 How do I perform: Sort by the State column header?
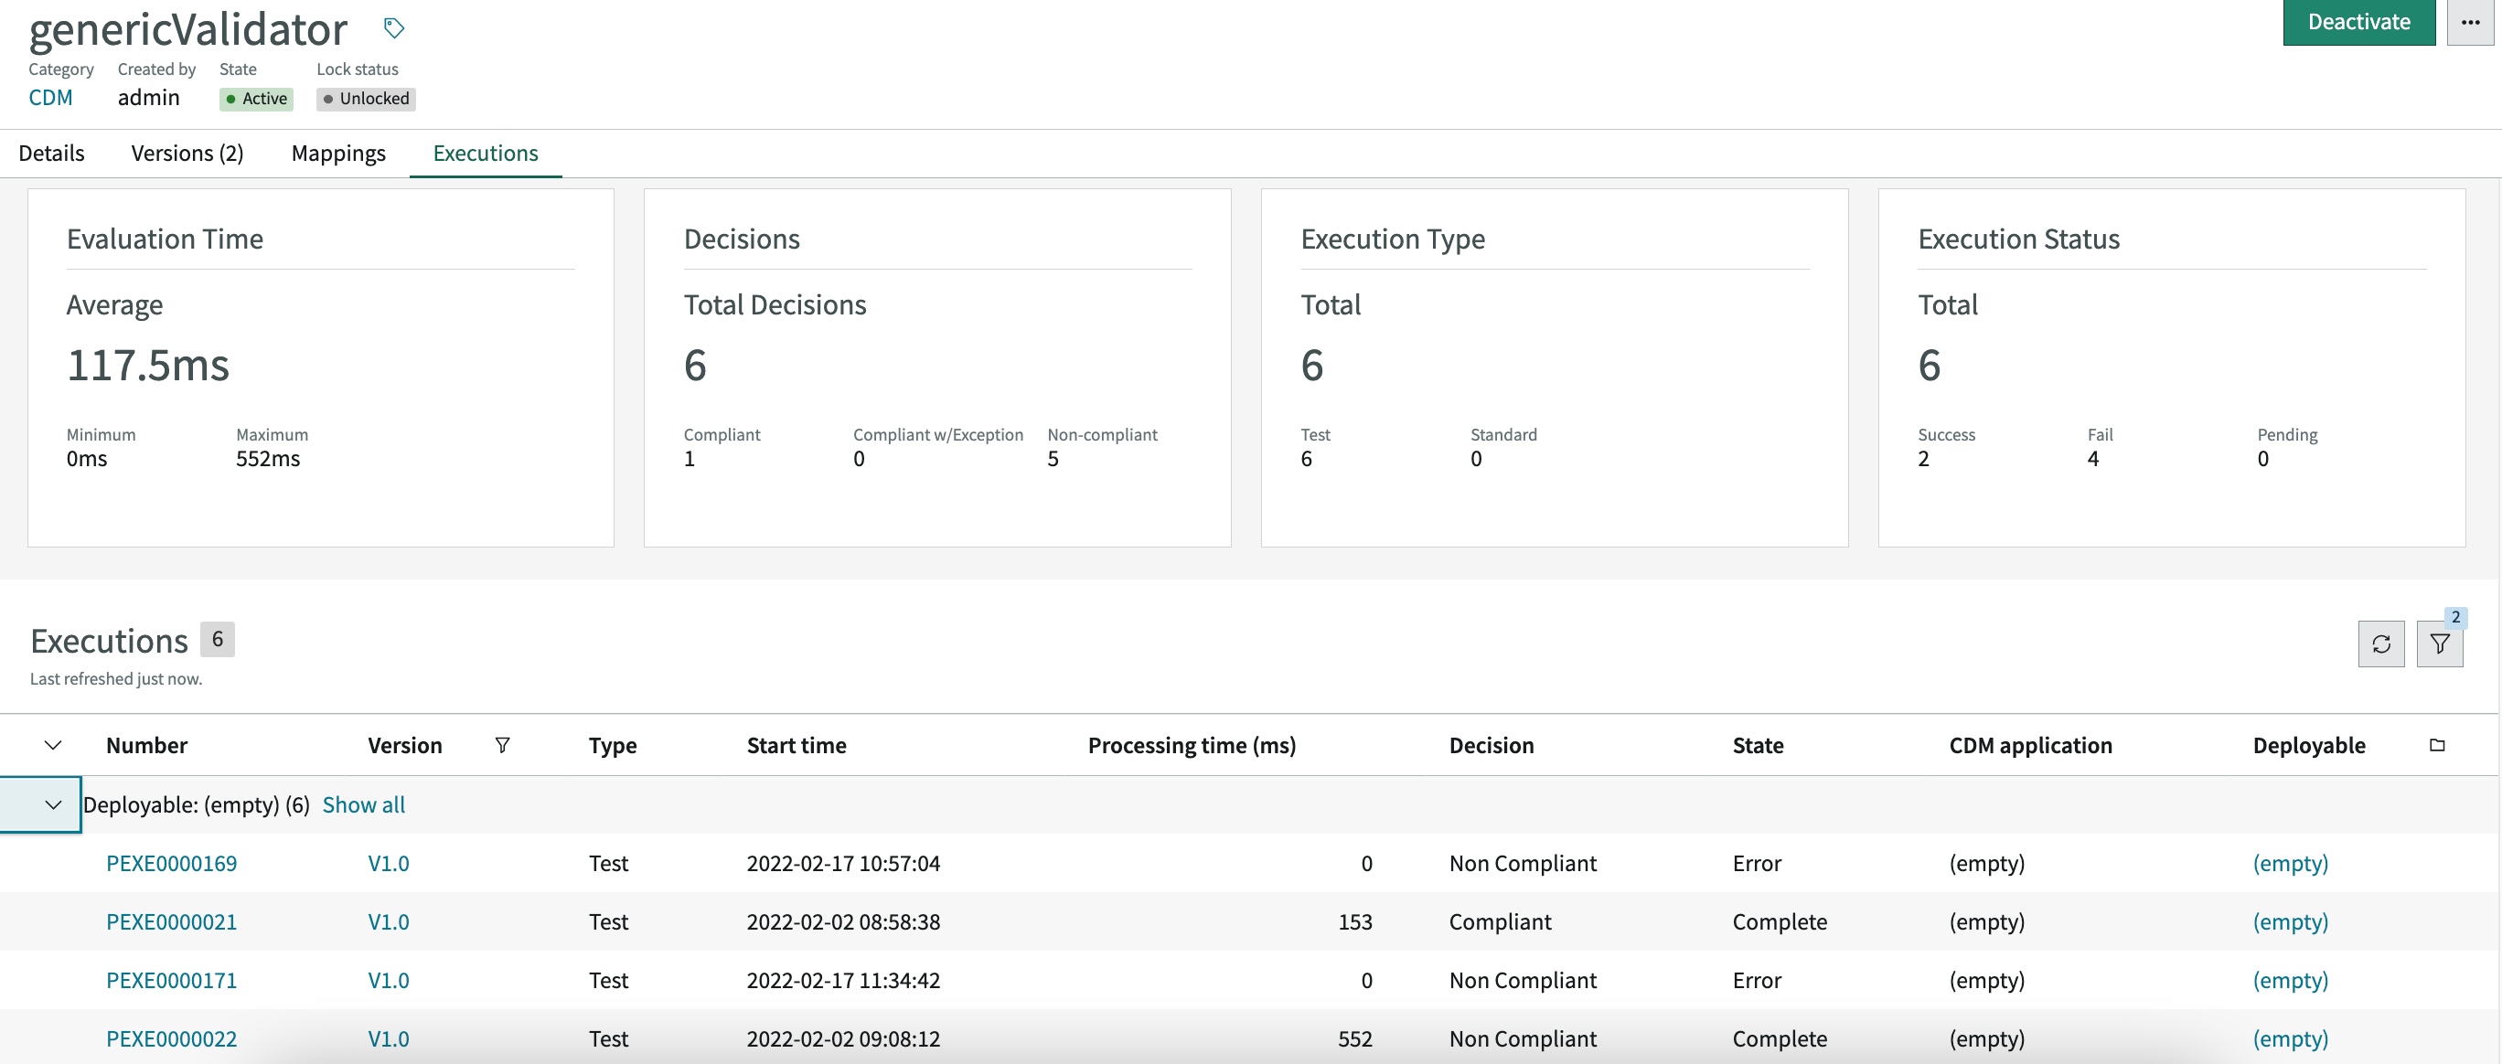coord(1758,745)
